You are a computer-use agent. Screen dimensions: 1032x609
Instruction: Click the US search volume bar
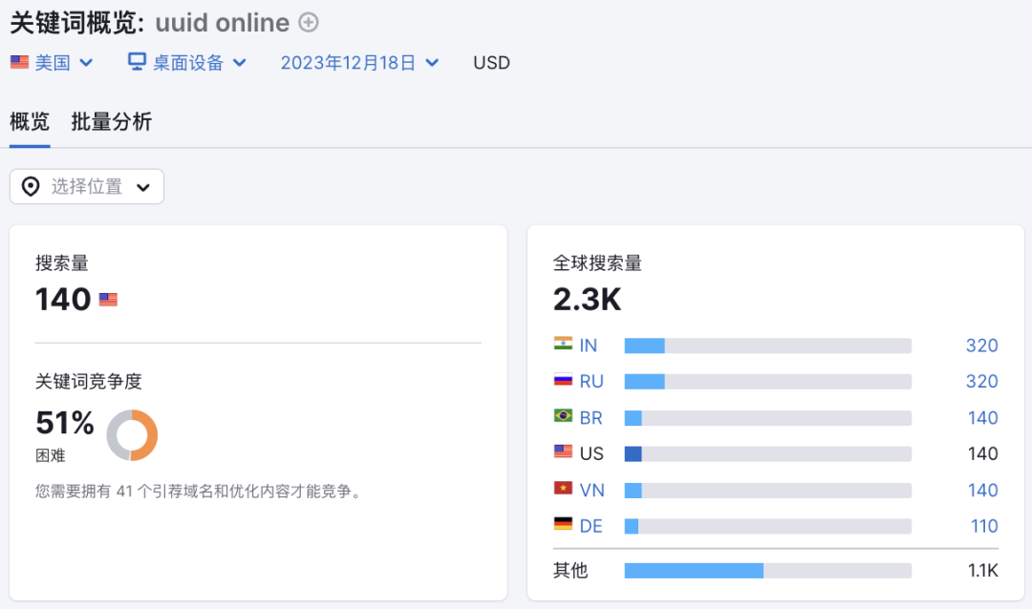(x=767, y=454)
